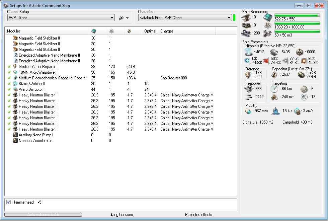Viewport: 328px width, 221px height.
Task: Open the Character dropdown Katabrok First - PVP Clone
Action: click(185, 17)
